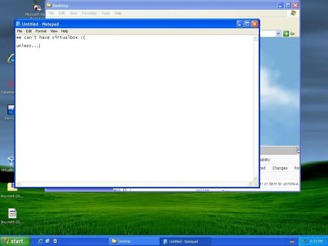Open Outlook Express Quick Launch icon
Image resolution: width=328 pixels, height=246 pixels.
point(48,241)
